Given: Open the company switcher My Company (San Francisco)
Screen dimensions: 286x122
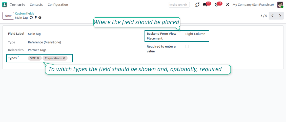Looking at the screenshot, I should tap(253, 5).
